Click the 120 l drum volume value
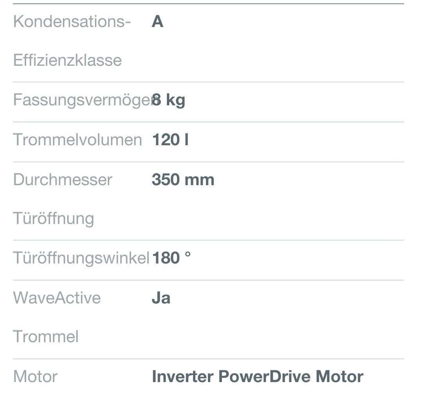422x415 pixels. 170,140
